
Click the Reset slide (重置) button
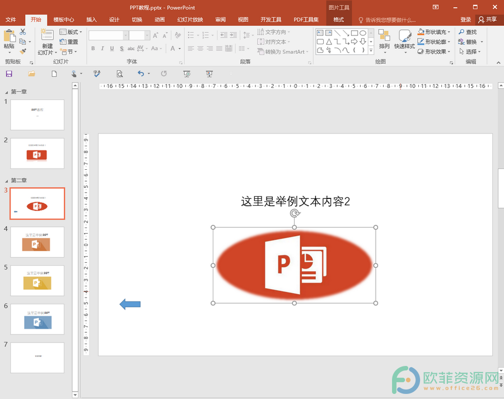point(69,42)
